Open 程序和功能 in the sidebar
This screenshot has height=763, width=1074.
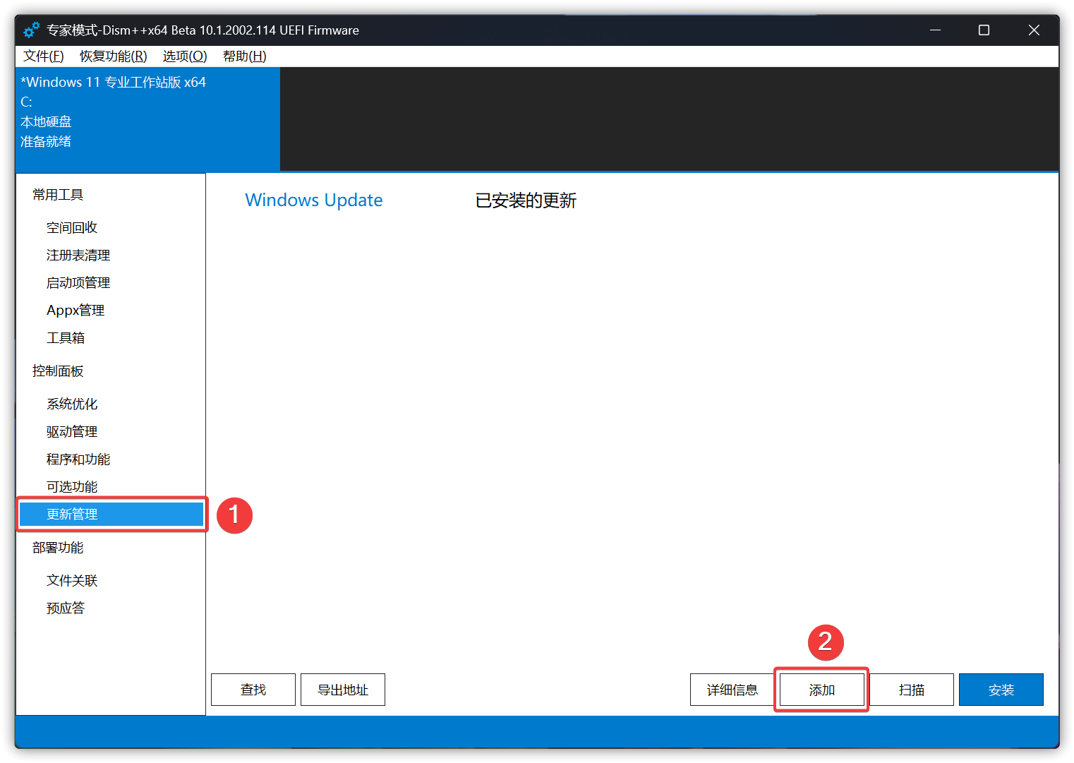click(x=78, y=459)
